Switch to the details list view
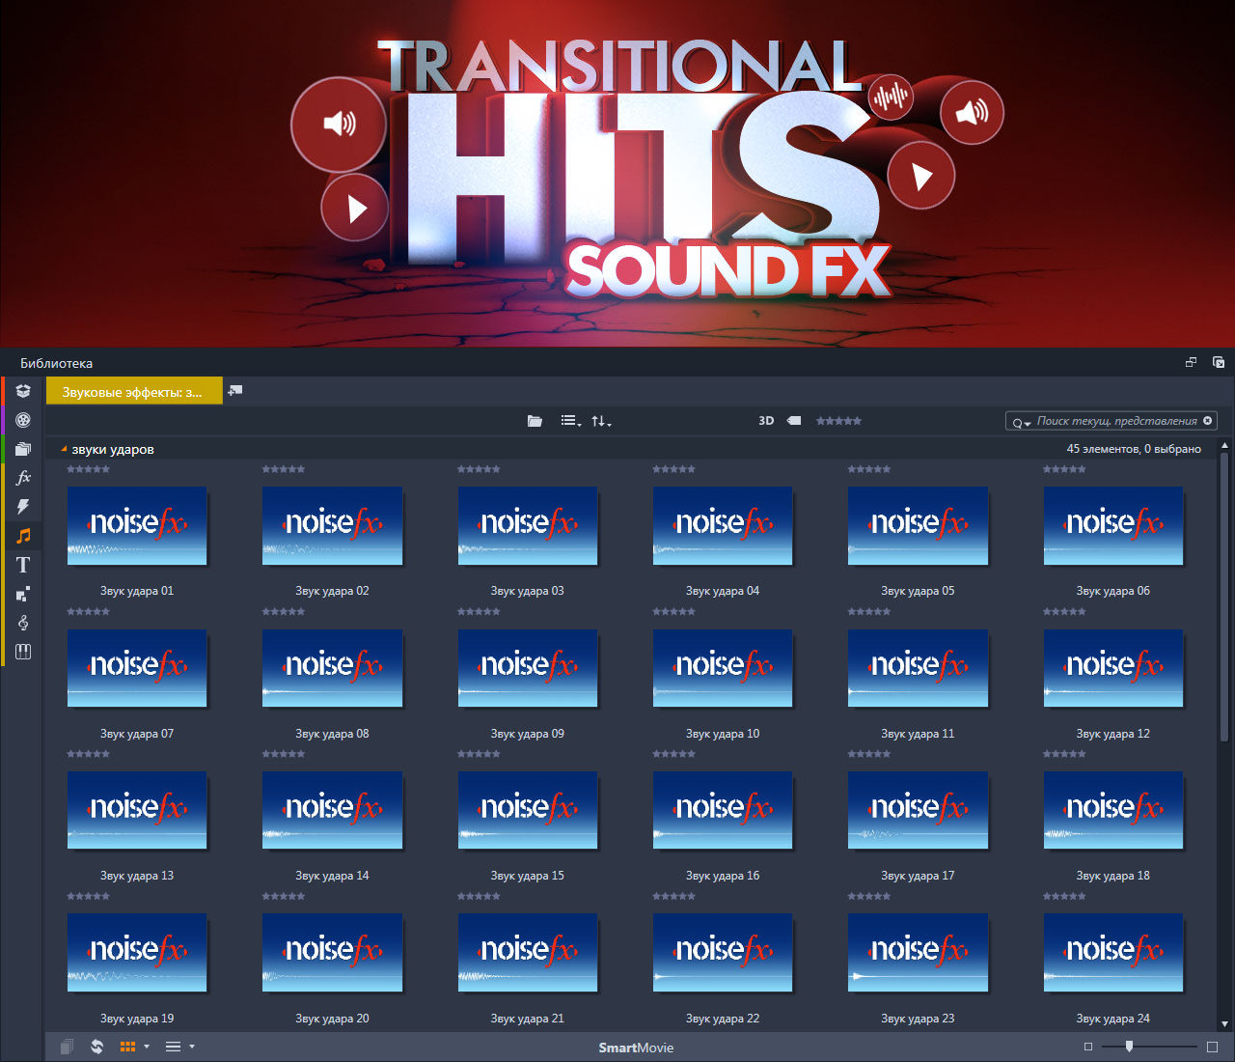Viewport: 1235px width, 1062px height. 173,1047
